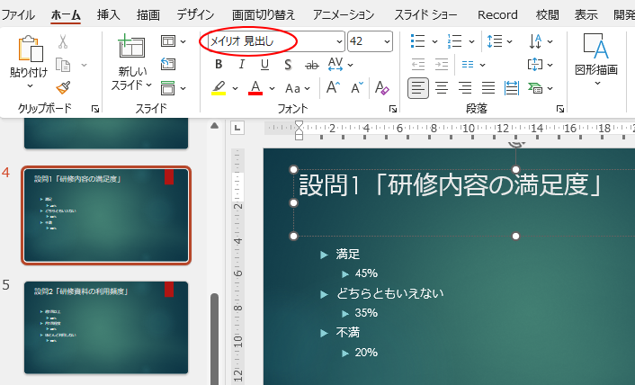Toggle Italic formatting

click(x=242, y=65)
